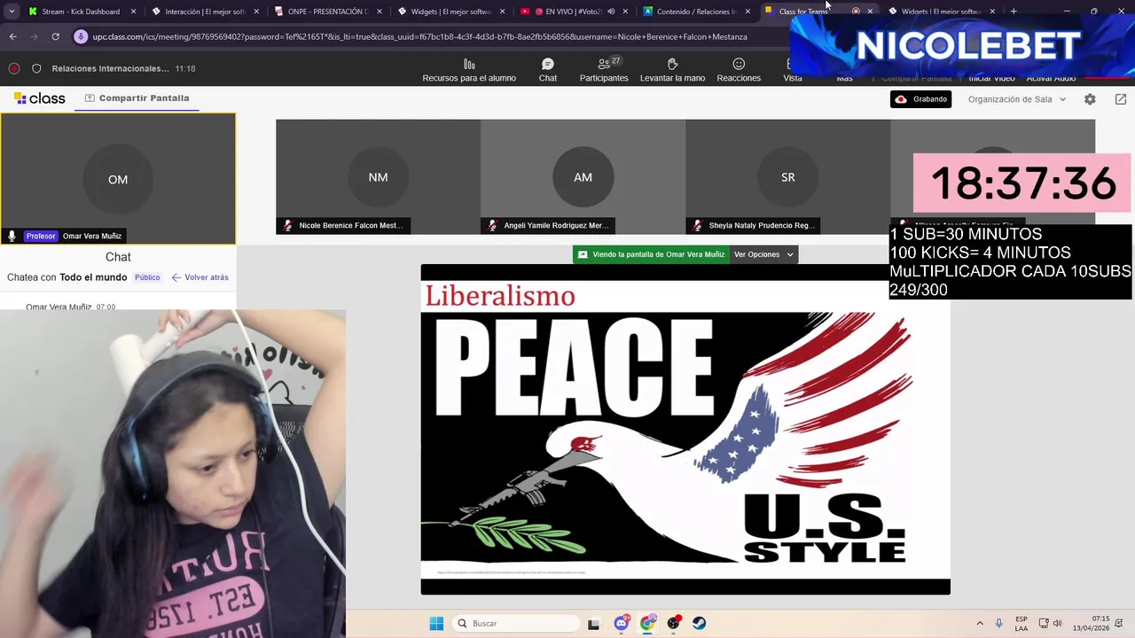Expand Ver Opciones dropdown

[763, 254]
